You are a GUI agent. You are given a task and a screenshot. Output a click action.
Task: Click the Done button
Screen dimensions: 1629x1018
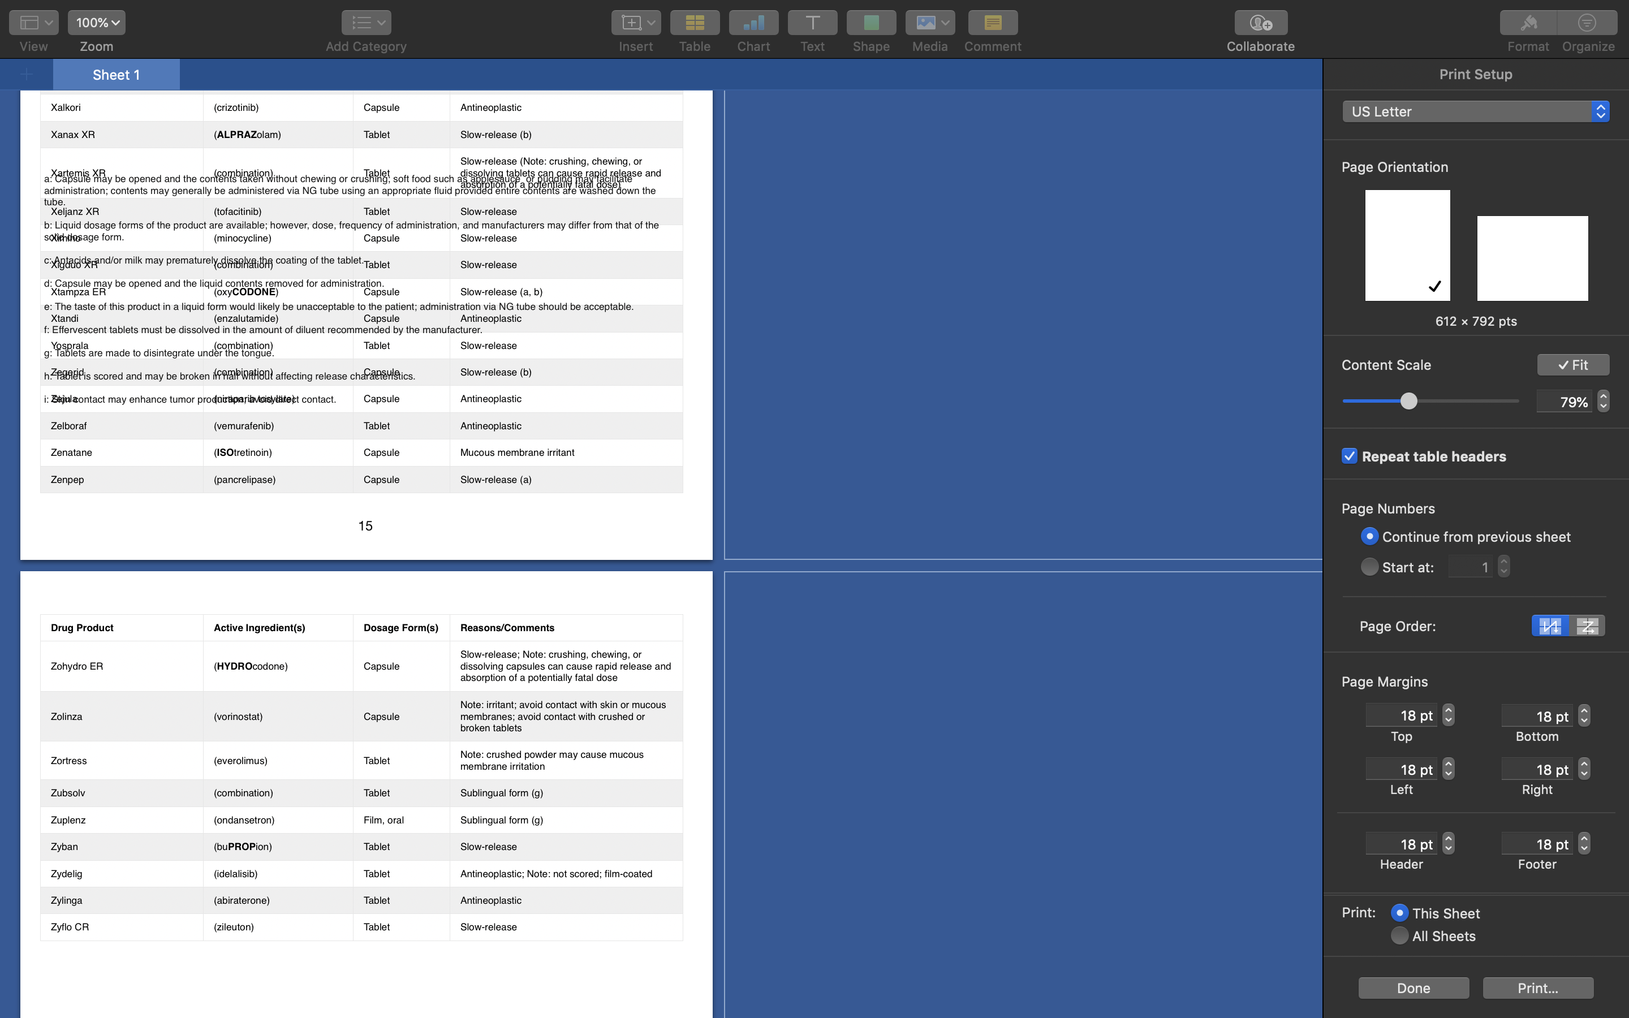(x=1413, y=985)
